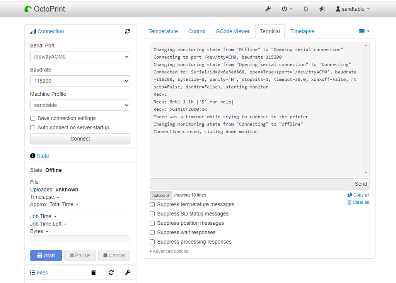
Task: Click the Pause button
Action: [80, 256]
